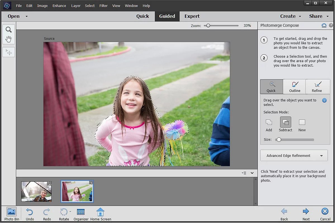
Task: Toggle the Photo Bin panel
Action: (12, 212)
